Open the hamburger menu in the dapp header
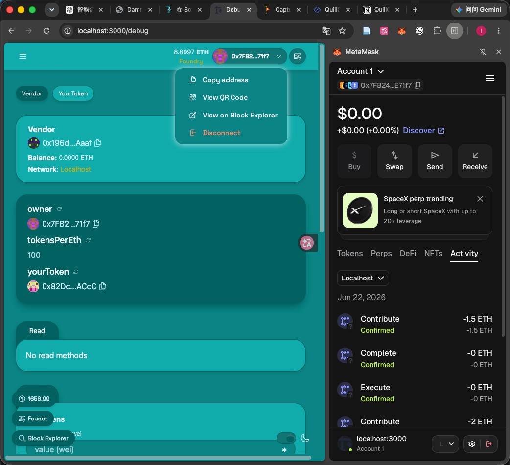Screen dimensions: 510x465 23,57
